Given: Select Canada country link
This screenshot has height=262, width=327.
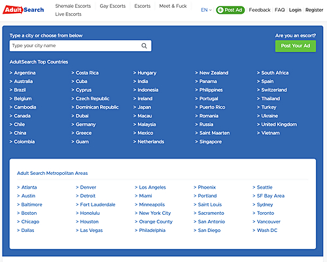Looking at the screenshot, I should tap(22, 116).
